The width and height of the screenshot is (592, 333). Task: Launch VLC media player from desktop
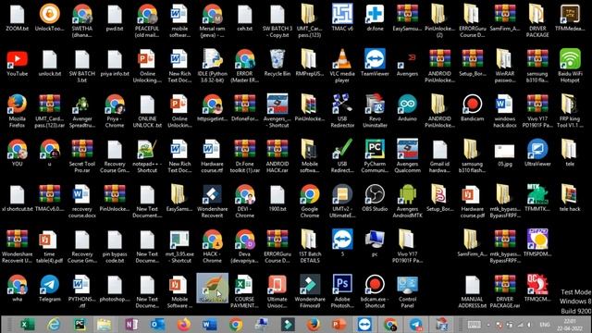tap(342, 66)
